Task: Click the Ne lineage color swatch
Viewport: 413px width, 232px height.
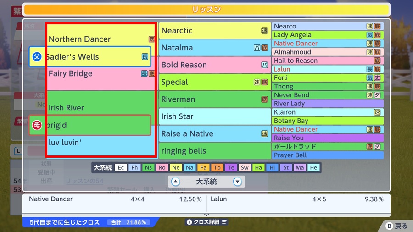Action: [176, 167]
